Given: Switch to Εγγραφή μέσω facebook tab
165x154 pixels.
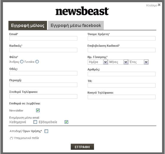Looking at the screenshot, I should (x=76, y=26).
